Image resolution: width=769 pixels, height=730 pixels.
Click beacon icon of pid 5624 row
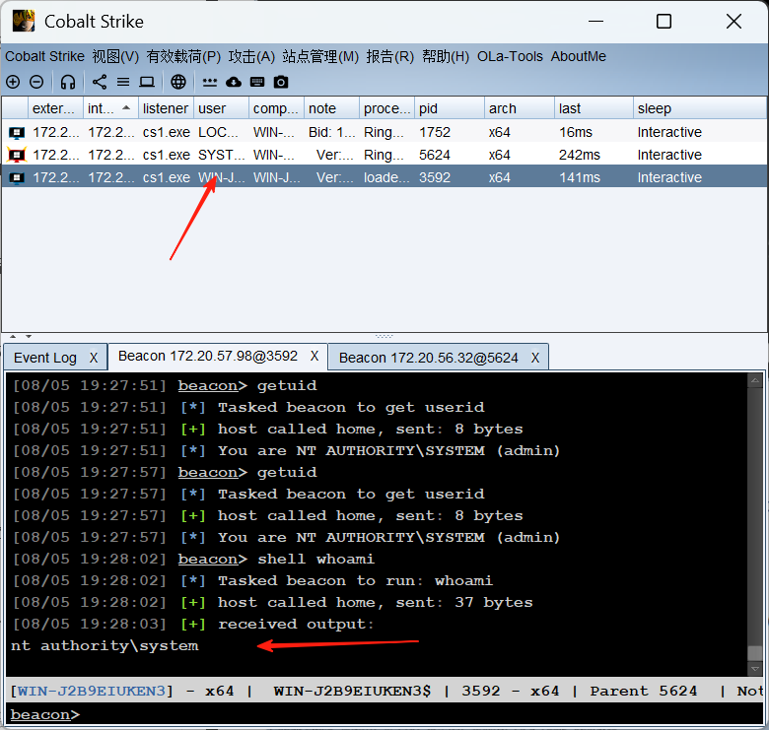[17, 155]
